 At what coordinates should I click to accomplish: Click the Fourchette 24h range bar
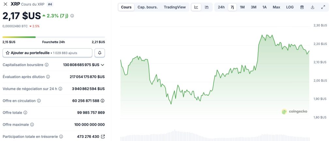(53, 37)
